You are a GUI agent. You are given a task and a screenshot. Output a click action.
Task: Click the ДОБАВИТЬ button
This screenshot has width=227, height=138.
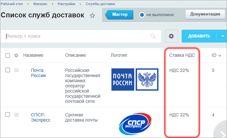click(199, 36)
